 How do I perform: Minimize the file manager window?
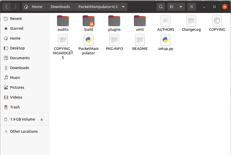pyautogui.click(x=204, y=7)
